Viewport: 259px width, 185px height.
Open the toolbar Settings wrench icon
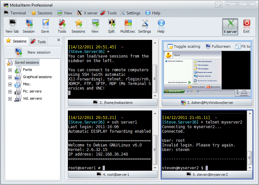[145, 26]
